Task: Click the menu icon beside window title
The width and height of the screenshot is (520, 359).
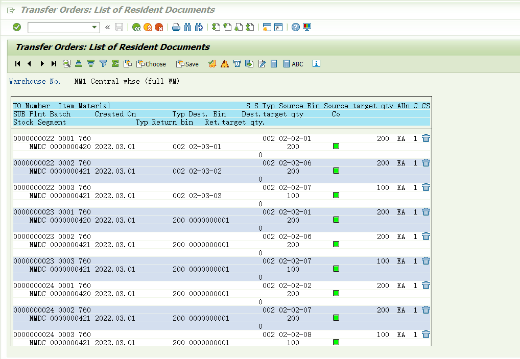Action: coord(11,10)
